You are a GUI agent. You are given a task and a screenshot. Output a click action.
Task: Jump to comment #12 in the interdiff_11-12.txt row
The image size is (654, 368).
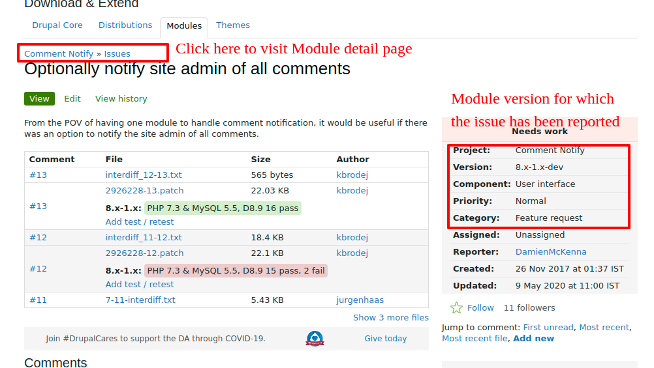[38, 237]
